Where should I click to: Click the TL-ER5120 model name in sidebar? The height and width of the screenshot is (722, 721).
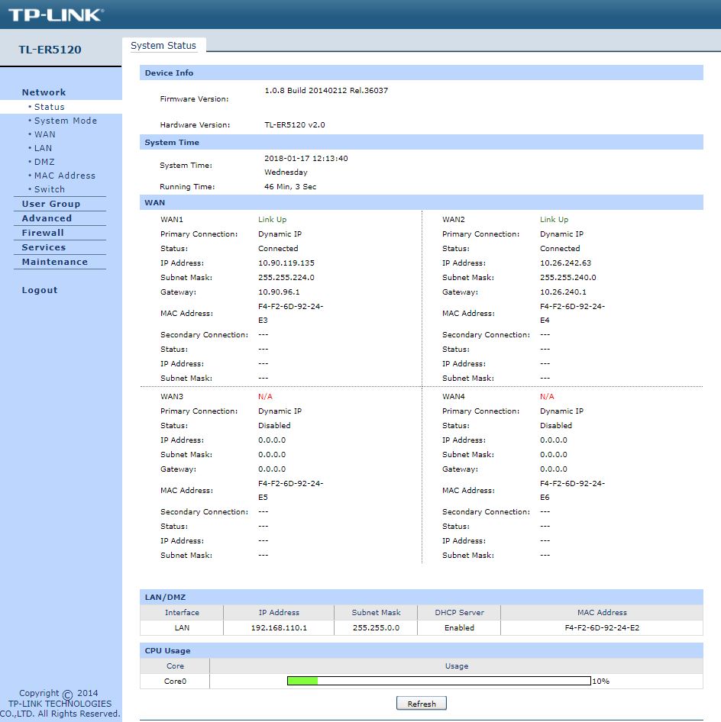[50, 50]
